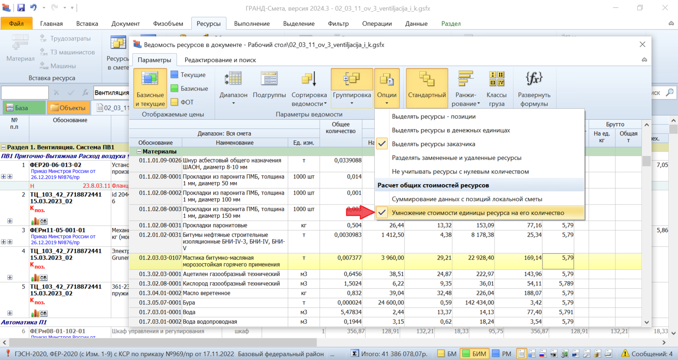
Task: Click the База button
Action: pos(24,108)
